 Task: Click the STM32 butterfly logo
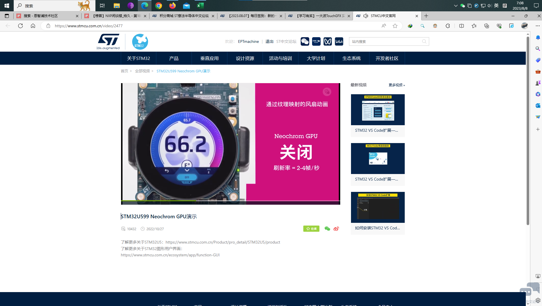coord(140,42)
